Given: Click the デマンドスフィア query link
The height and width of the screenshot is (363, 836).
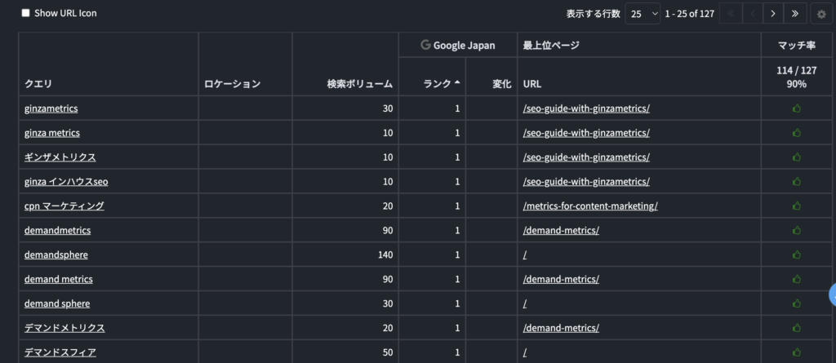Looking at the screenshot, I should tap(60, 352).
